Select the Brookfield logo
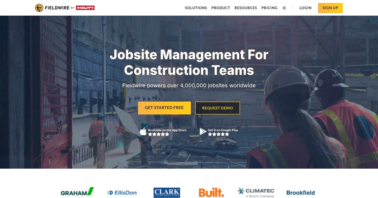 (301, 193)
